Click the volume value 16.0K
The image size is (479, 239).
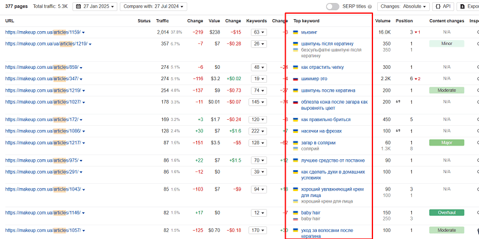pyautogui.click(x=384, y=32)
